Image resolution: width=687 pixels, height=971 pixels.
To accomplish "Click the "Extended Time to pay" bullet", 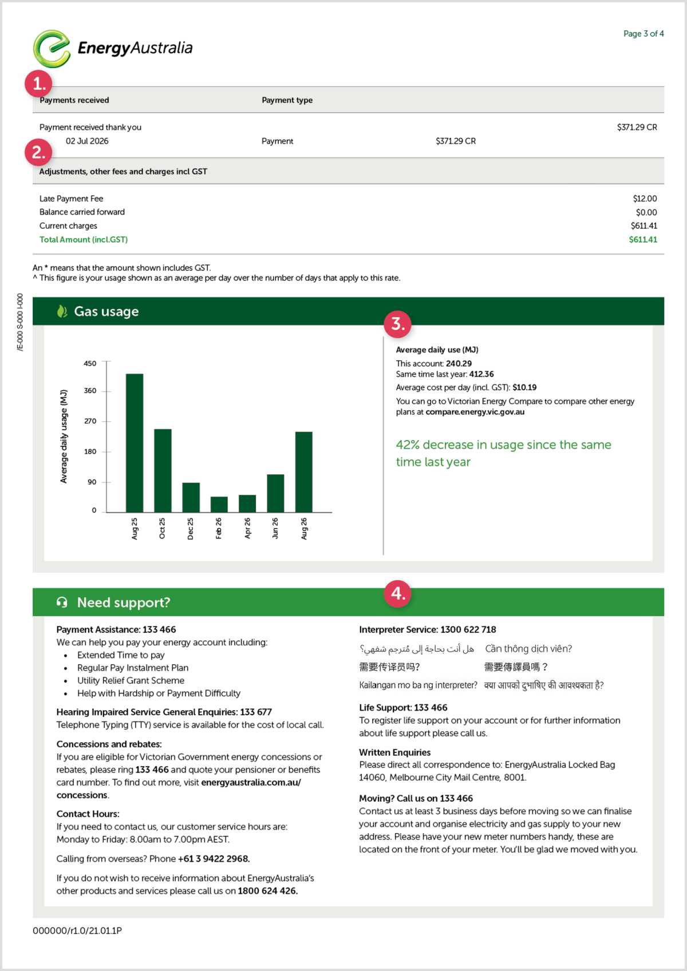I will point(121,655).
